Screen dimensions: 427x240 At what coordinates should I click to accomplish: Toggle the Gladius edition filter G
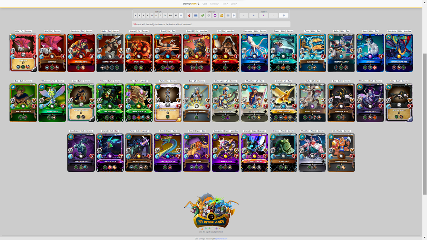point(160,16)
